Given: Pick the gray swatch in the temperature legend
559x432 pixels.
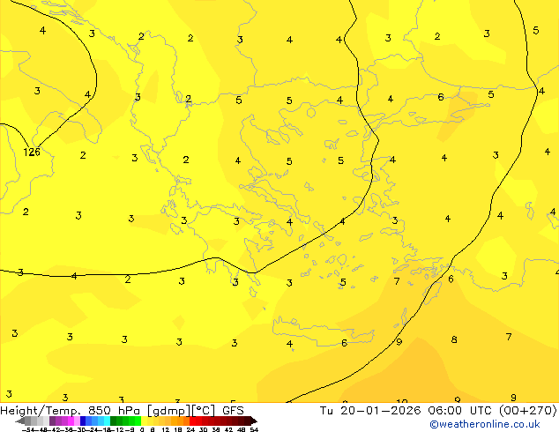Looking at the screenshot, I should (x=28, y=421).
